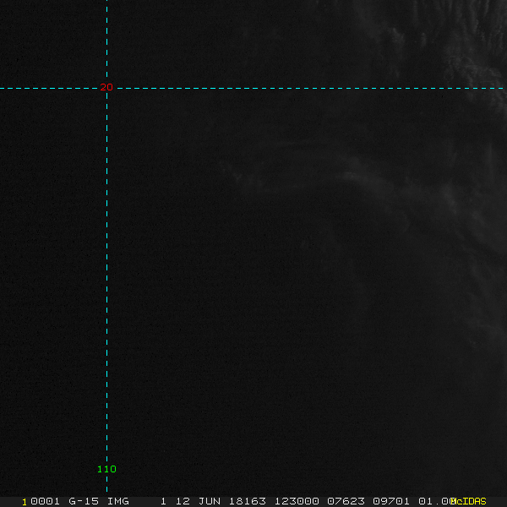The height and width of the screenshot is (507, 507).
Task: Select the yellow frame number "1"
Action: click(25, 502)
